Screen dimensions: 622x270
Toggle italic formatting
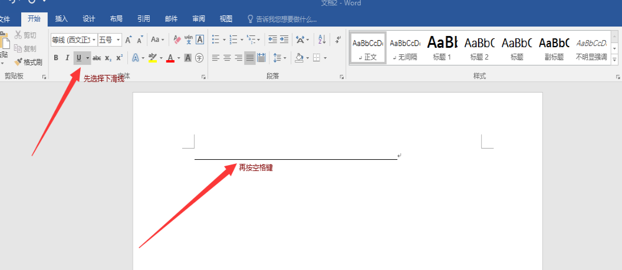tap(67, 58)
